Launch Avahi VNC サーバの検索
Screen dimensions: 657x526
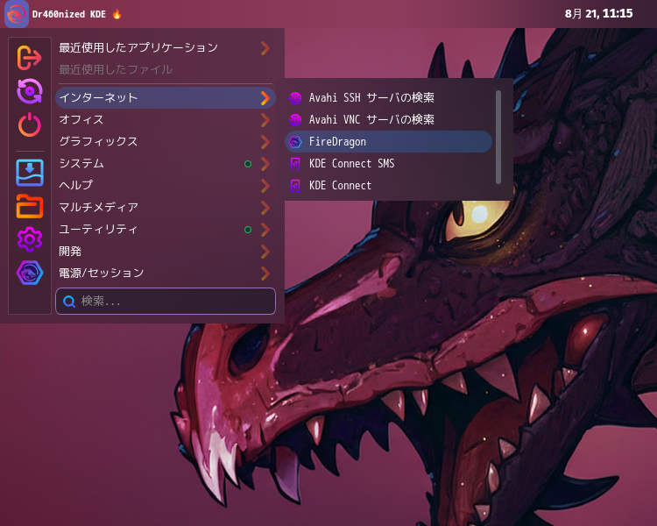coord(388,120)
